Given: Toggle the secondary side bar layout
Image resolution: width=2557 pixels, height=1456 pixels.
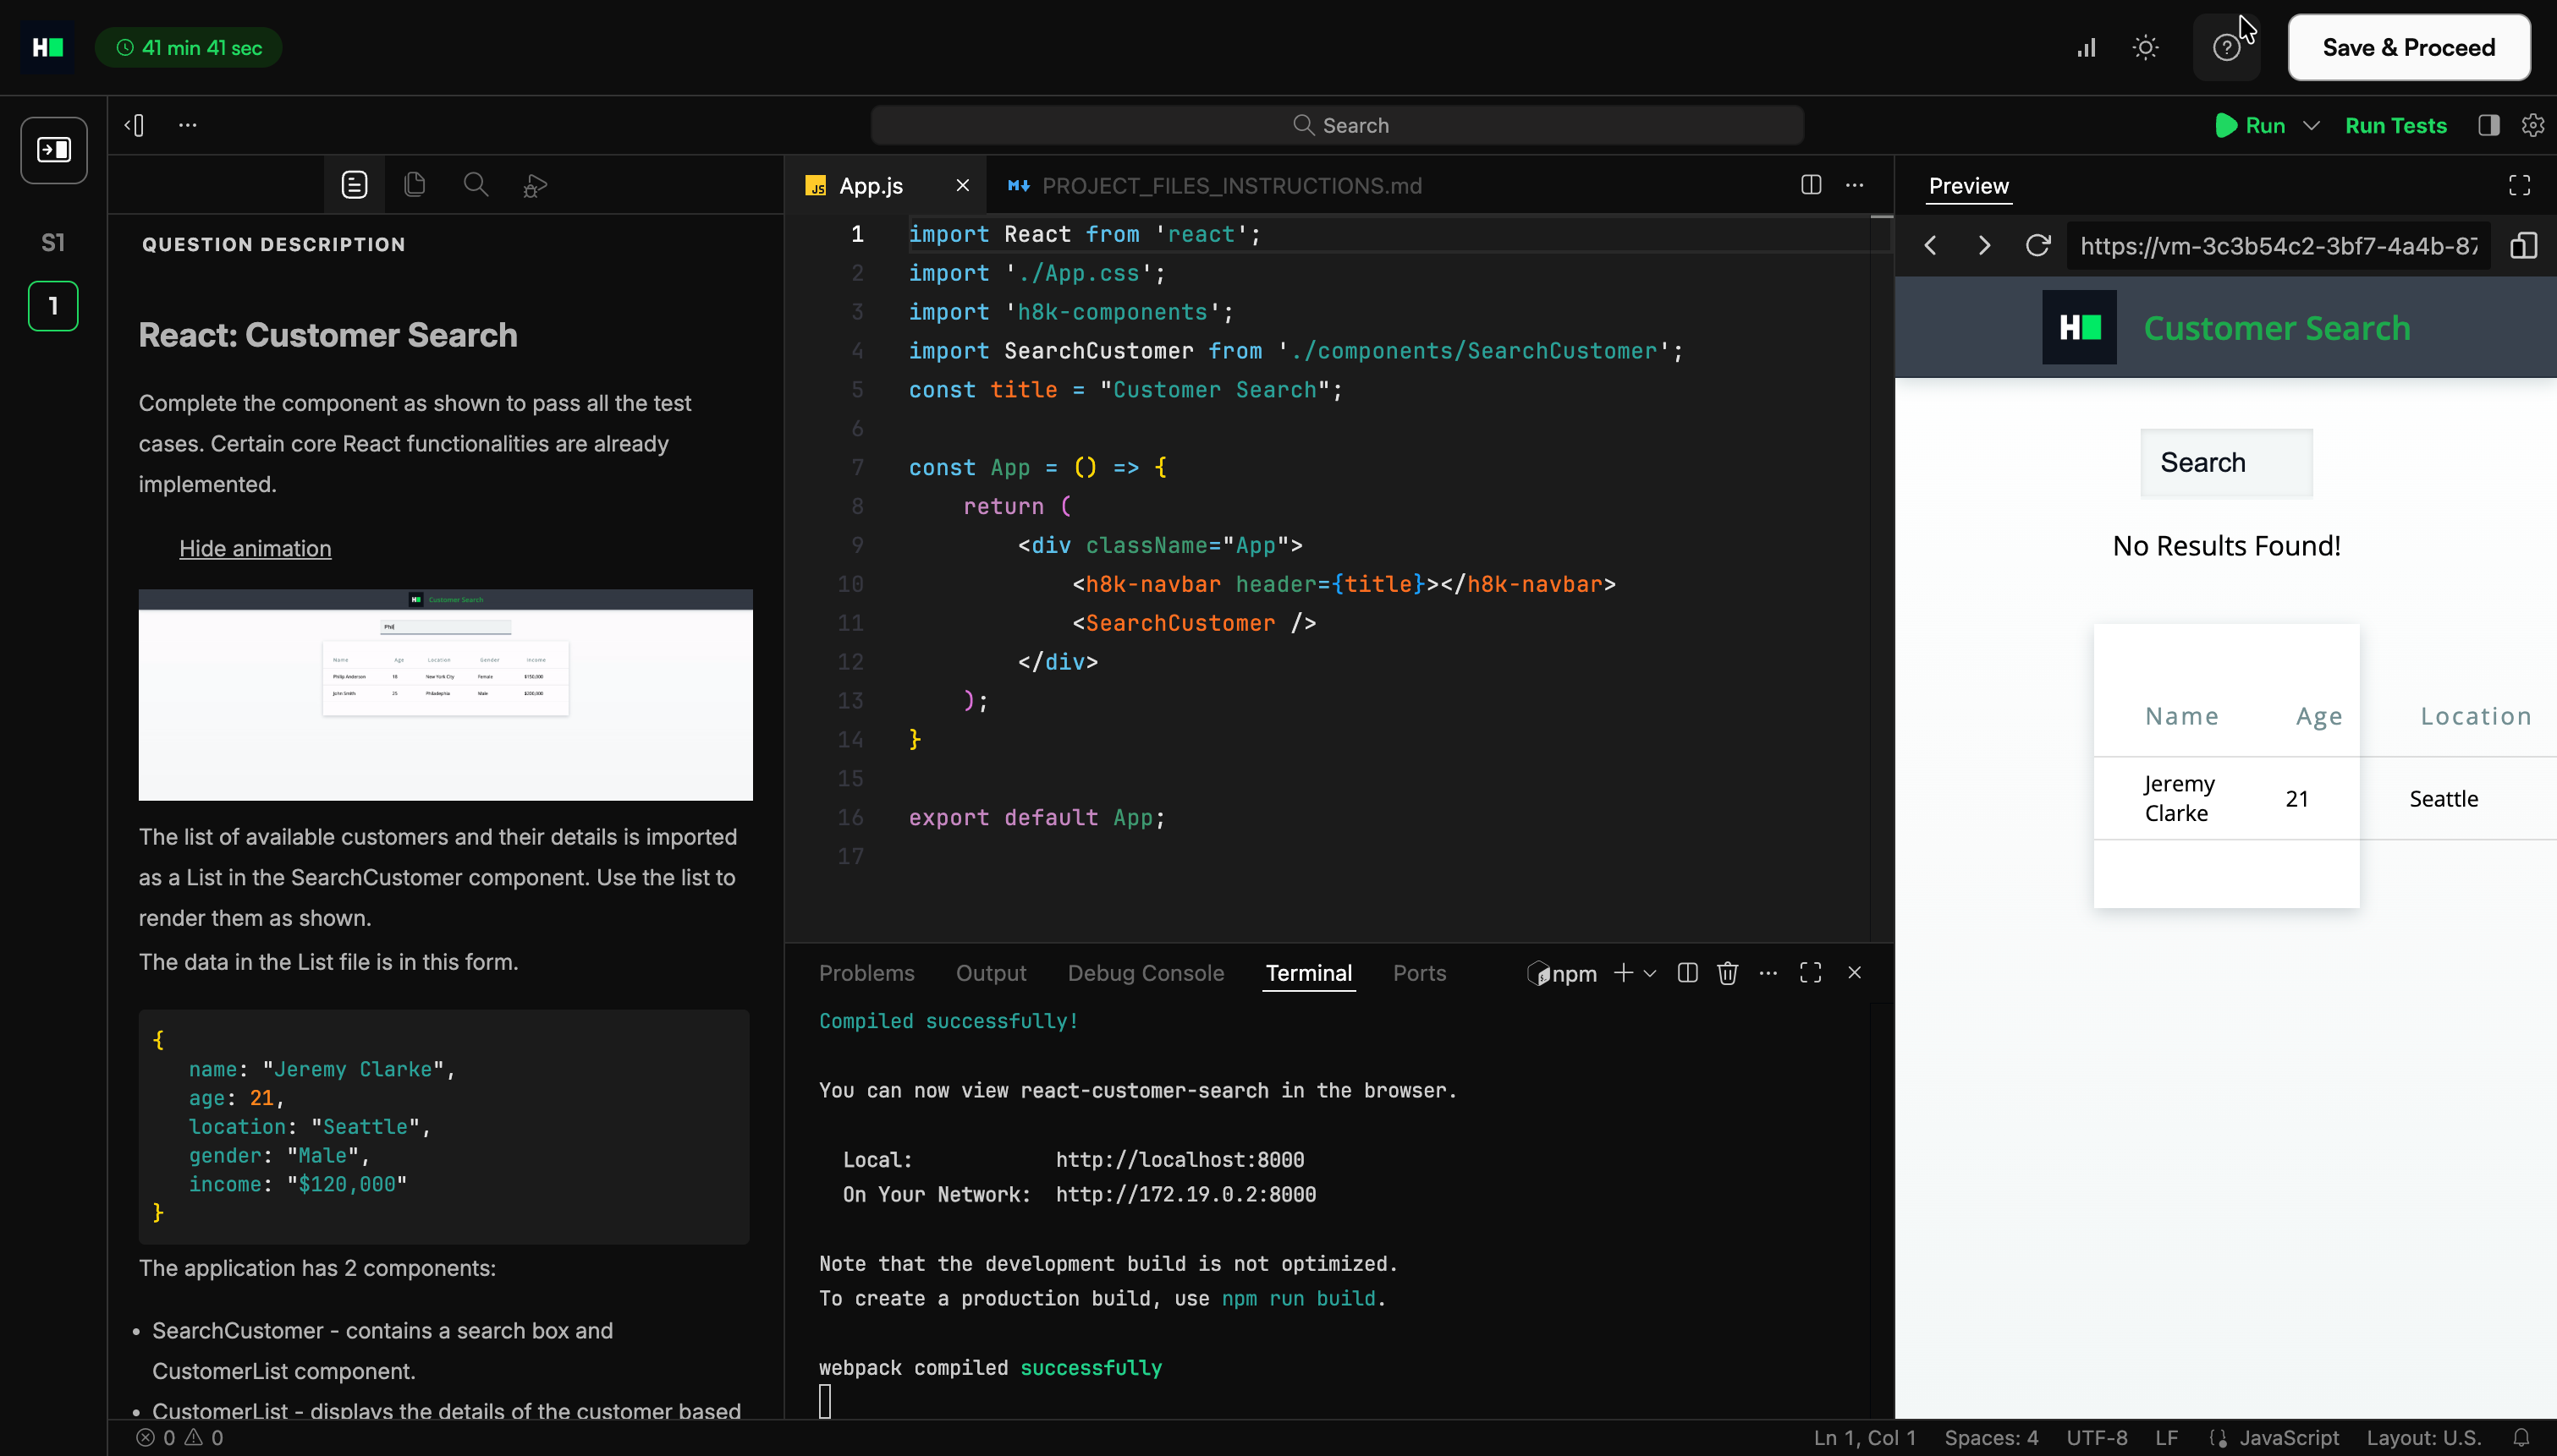Looking at the screenshot, I should [2488, 125].
